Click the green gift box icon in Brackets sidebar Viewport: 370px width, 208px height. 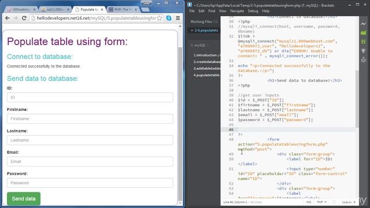point(364,42)
